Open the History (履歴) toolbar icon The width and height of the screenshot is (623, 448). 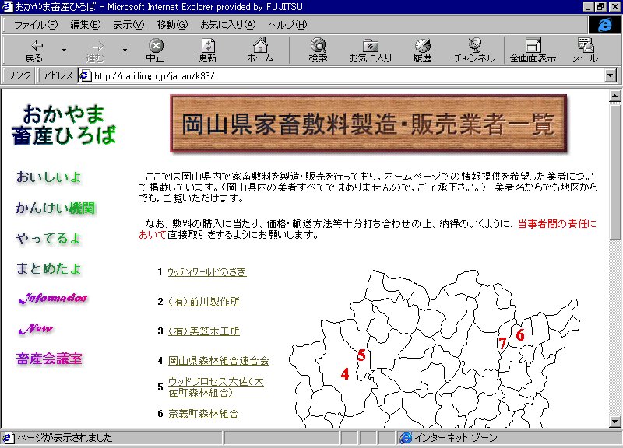coord(422,50)
